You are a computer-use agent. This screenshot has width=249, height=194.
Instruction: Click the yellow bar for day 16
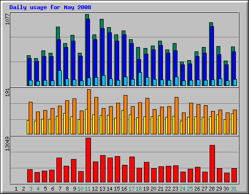click(123, 122)
